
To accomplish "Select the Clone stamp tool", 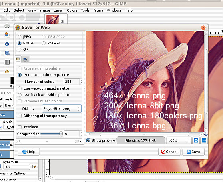I will [x=7, y=71].
